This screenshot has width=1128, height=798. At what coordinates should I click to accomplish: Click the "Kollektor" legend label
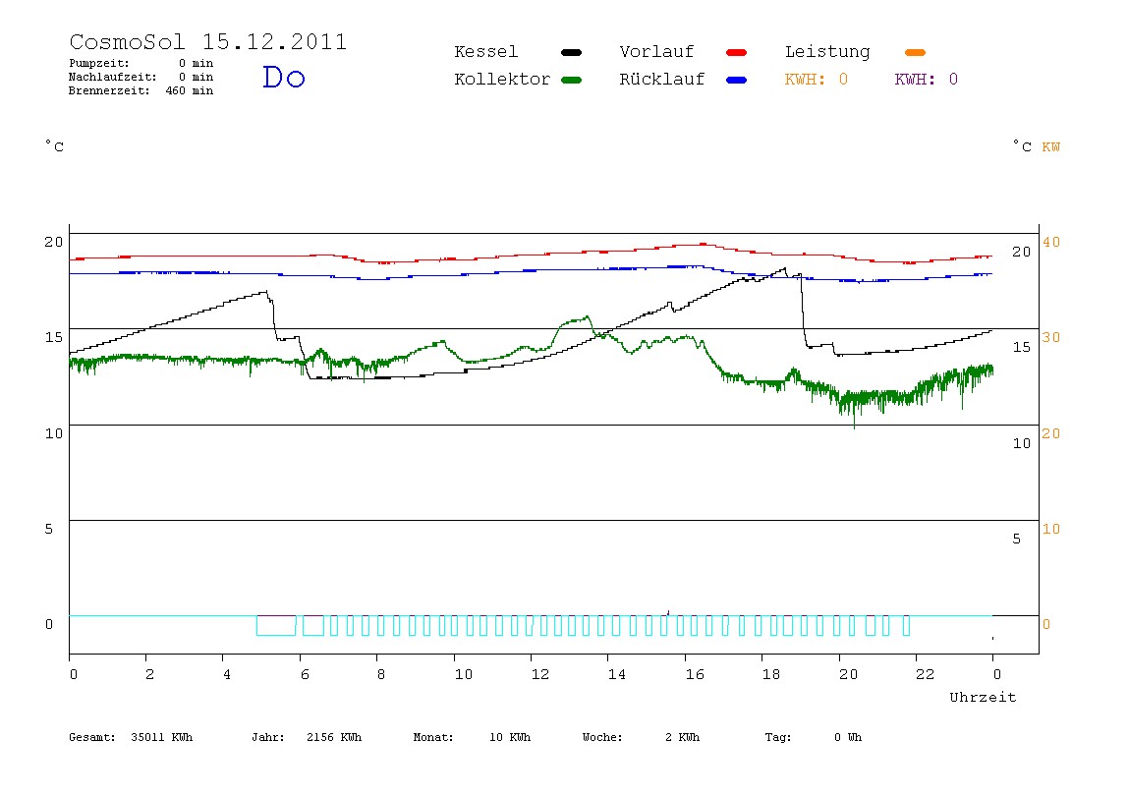[502, 80]
